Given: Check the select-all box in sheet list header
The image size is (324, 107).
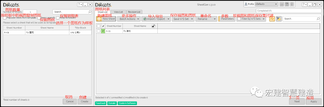Looking at the screenshot, I should 98,26.
